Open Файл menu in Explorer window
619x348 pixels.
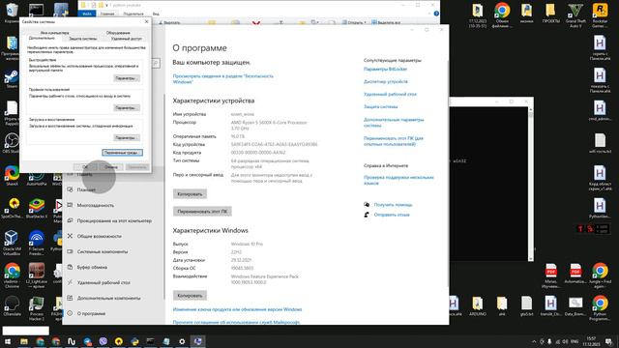[87, 14]
